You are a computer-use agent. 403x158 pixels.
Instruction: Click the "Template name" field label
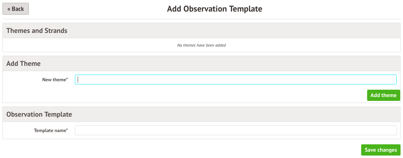[x=50, y=130]
